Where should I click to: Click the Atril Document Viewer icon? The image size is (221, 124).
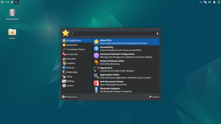(x=96, y=83)
